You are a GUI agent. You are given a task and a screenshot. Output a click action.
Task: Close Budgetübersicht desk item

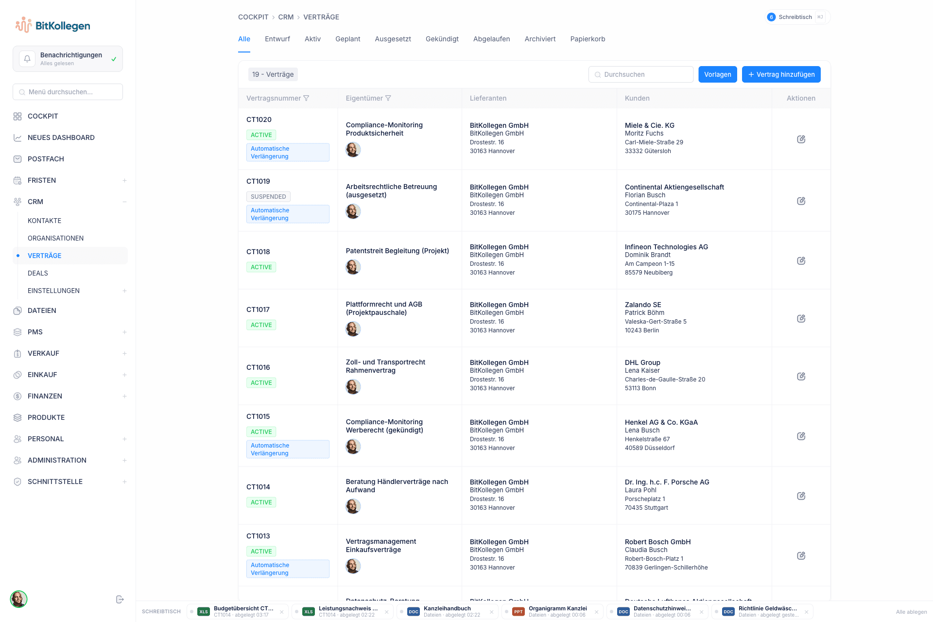(x=282, y=612)
